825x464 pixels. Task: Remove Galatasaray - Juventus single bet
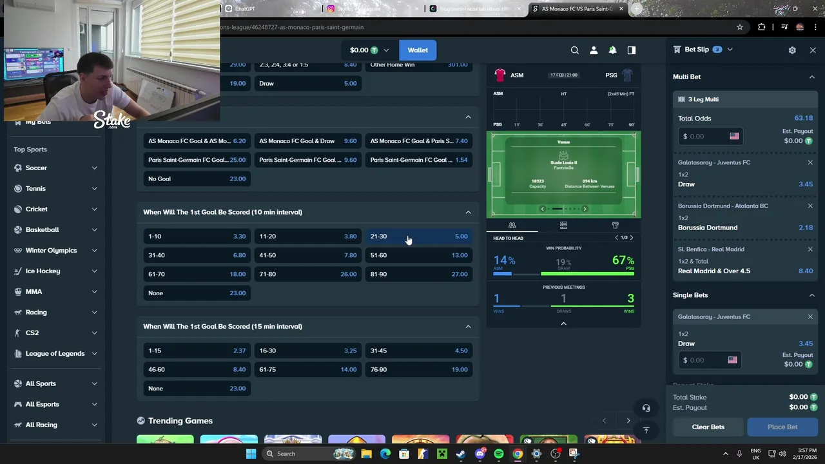pos(810,316)
